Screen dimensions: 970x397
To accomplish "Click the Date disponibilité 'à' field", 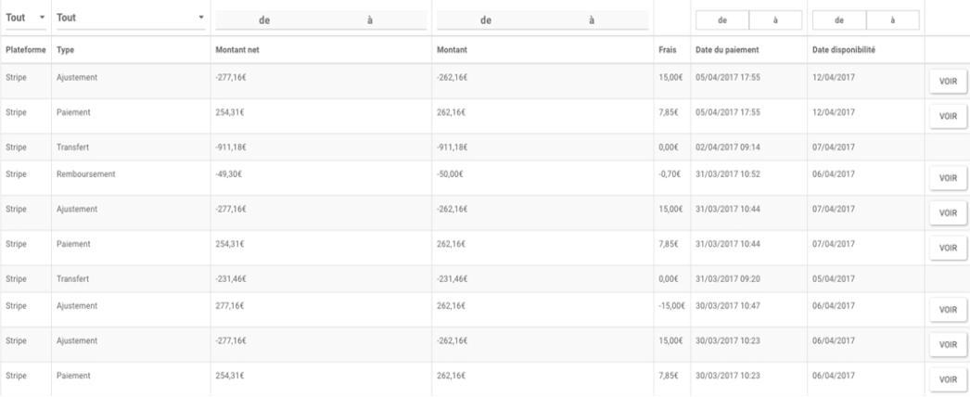I will [x=893, y=20].
